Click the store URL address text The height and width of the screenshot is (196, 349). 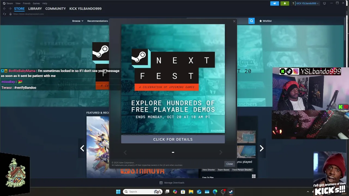click(28, 14)
